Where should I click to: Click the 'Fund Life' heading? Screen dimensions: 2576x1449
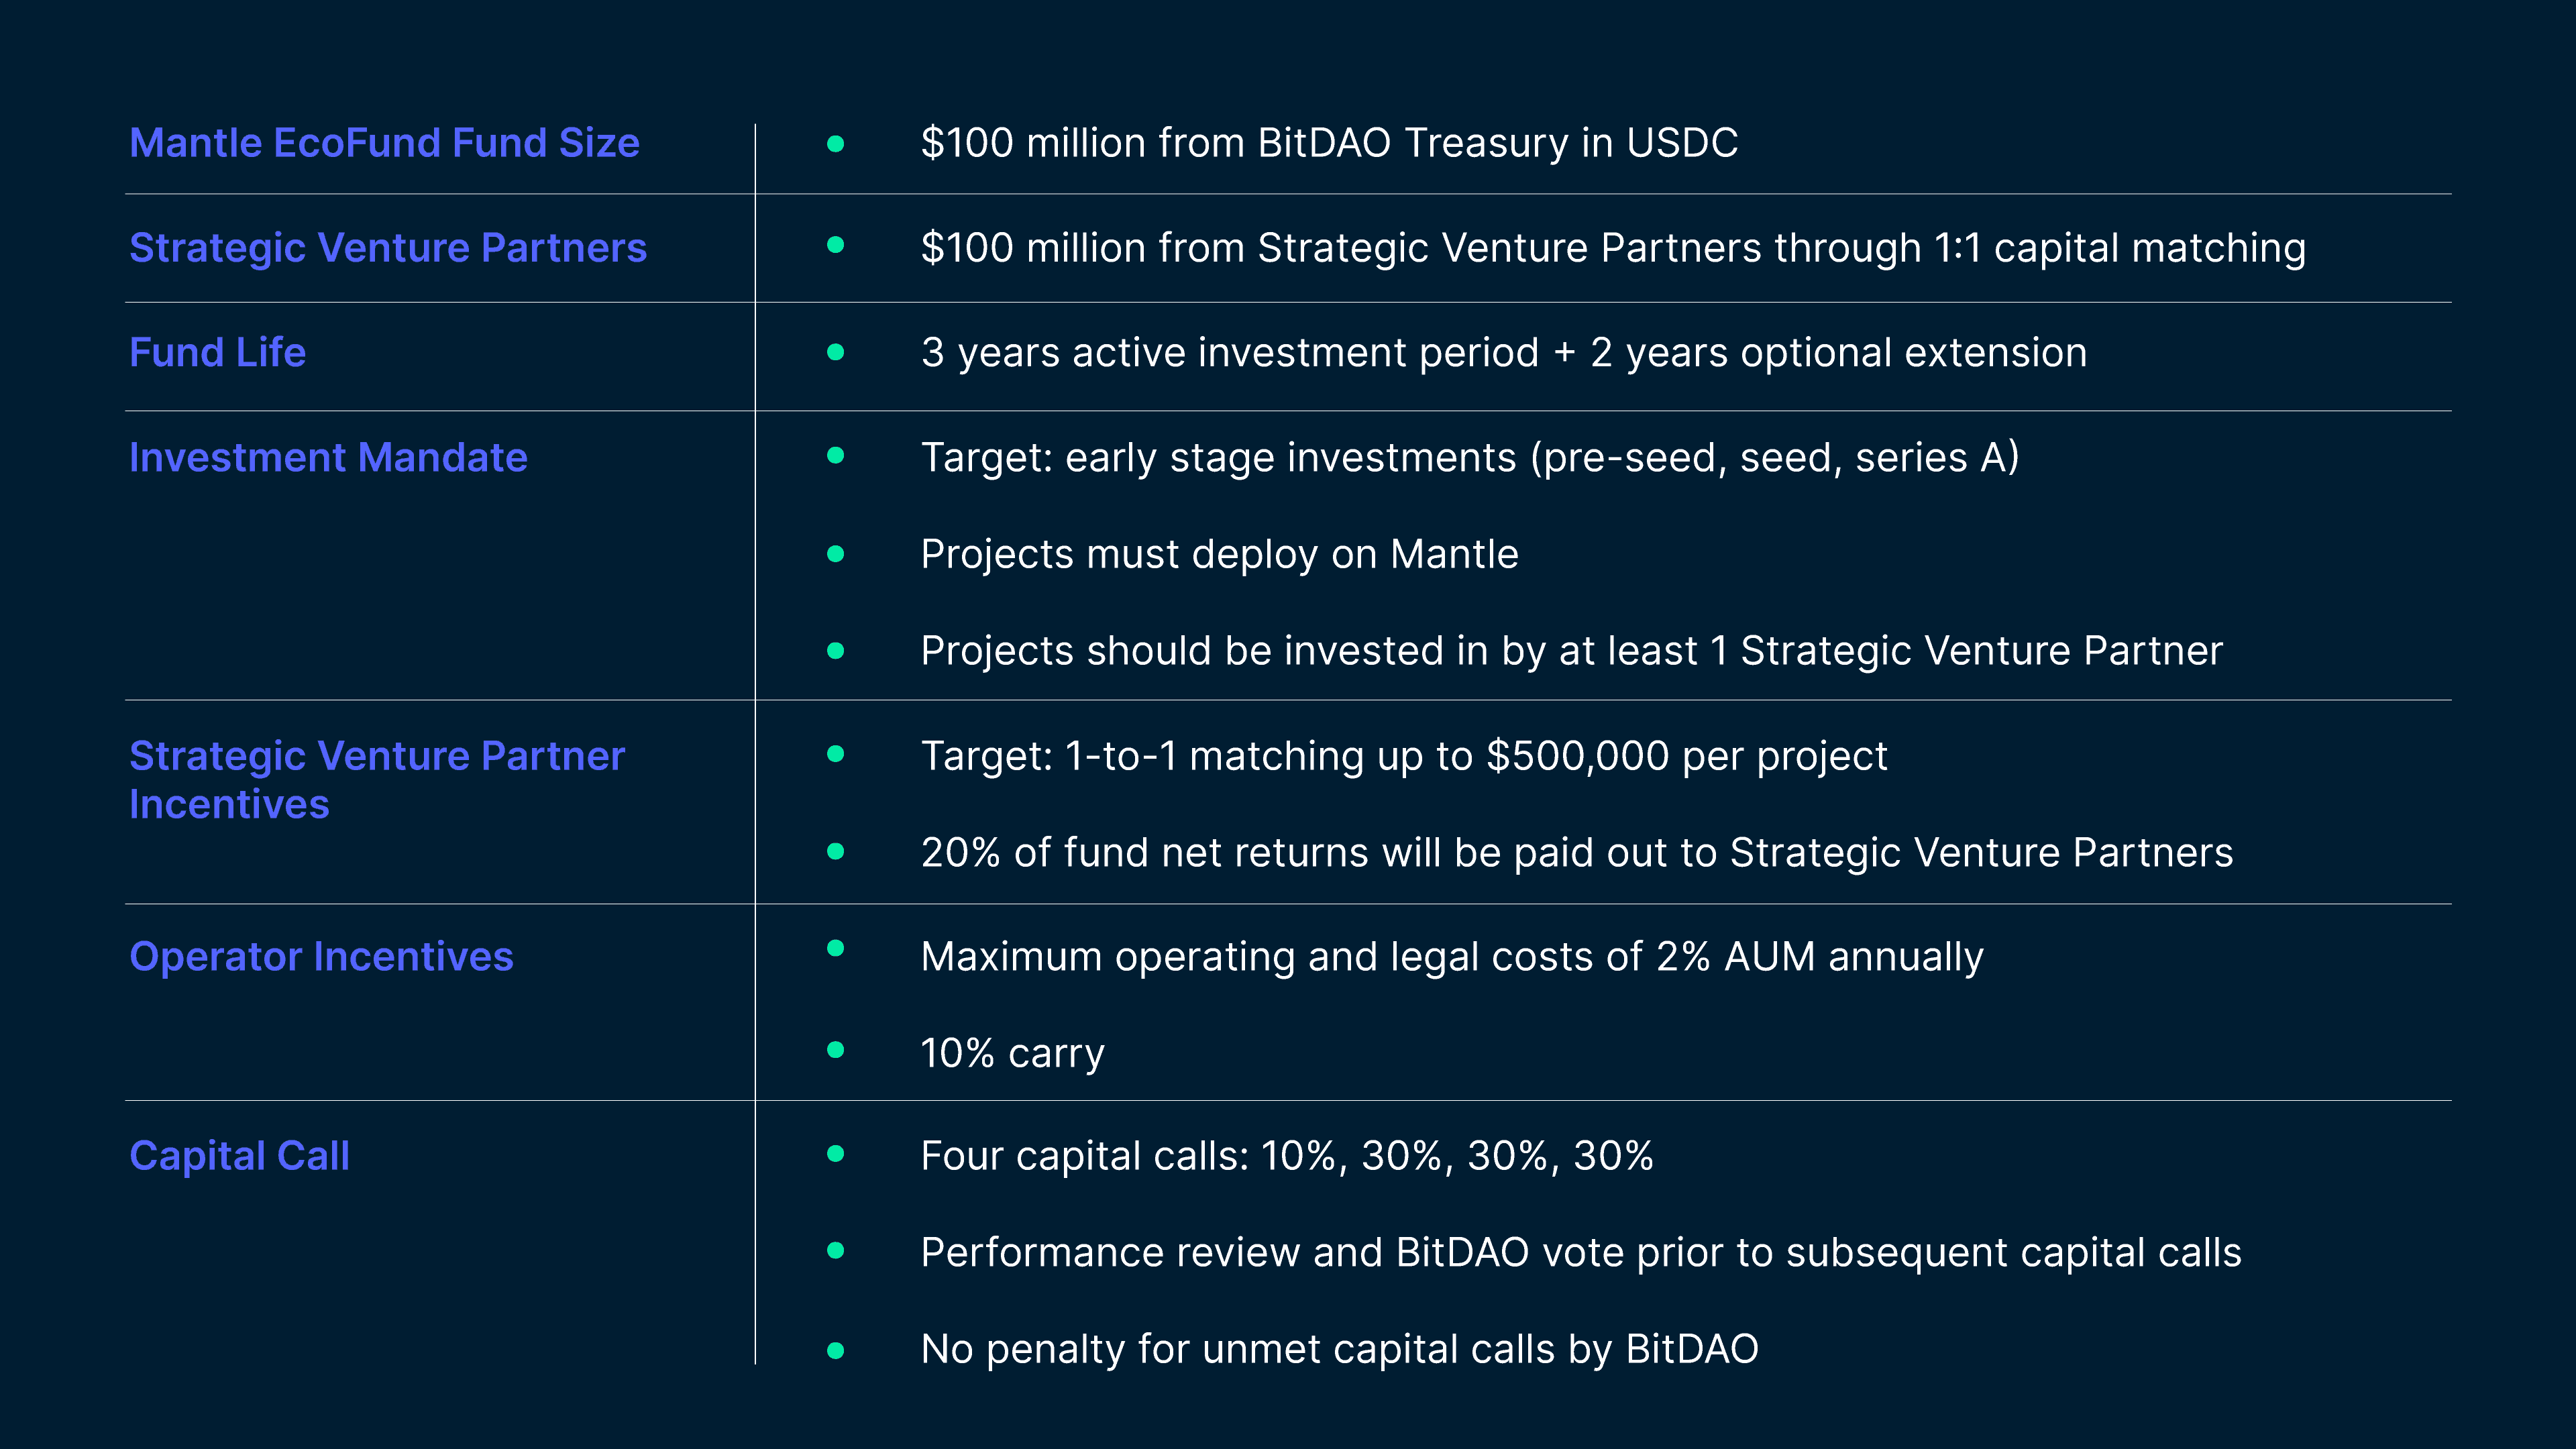click(x=217, y=353)
